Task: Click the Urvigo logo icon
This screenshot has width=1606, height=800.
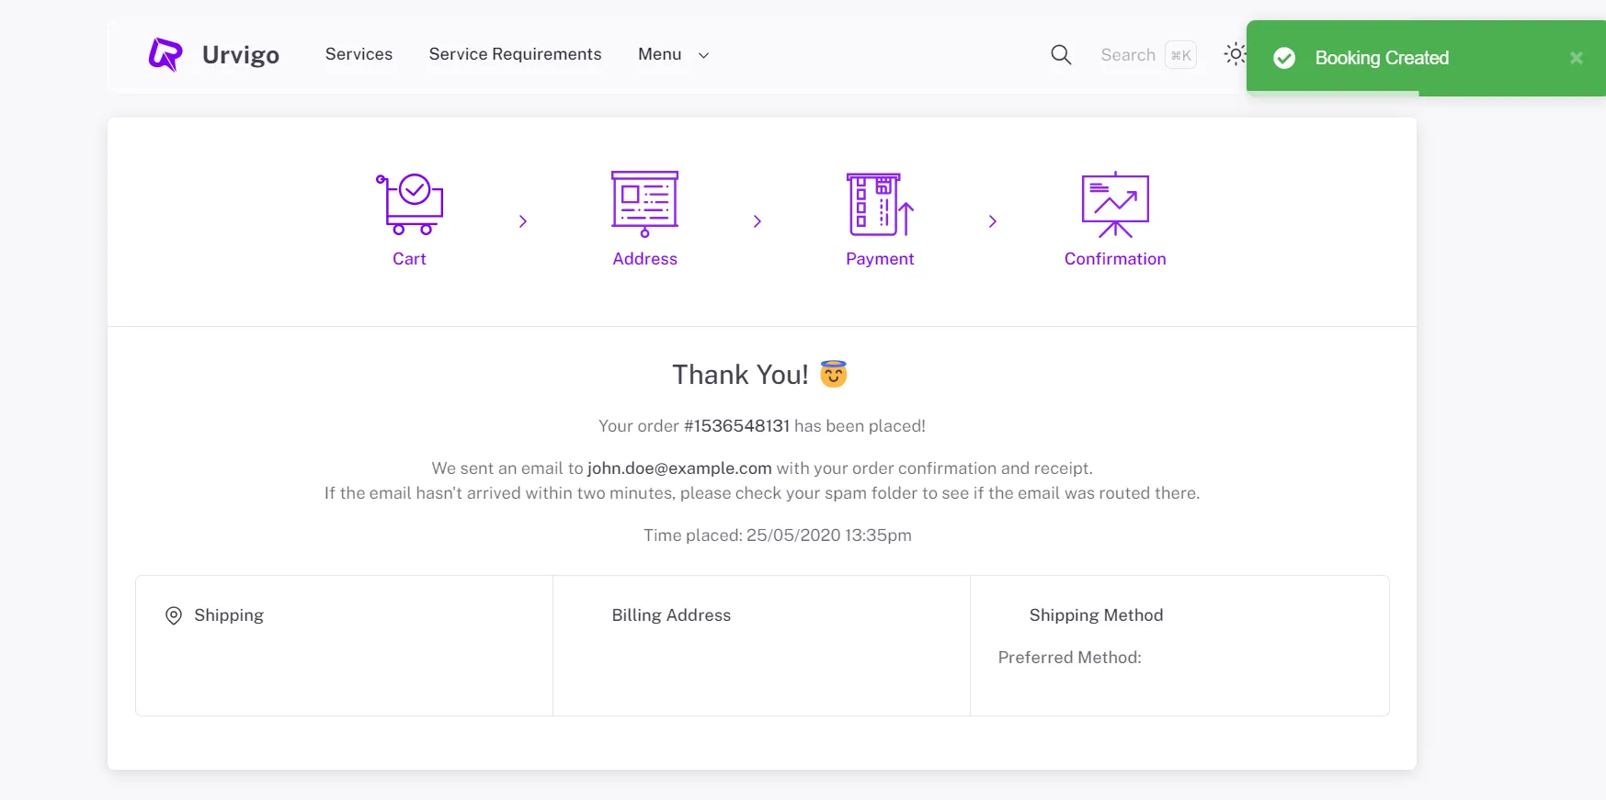Action: coord(165,55)
